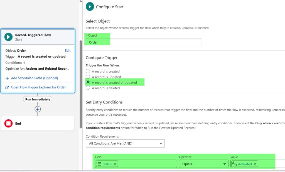
Task: Click the Object input field showing Order
Action: (143, 42)
